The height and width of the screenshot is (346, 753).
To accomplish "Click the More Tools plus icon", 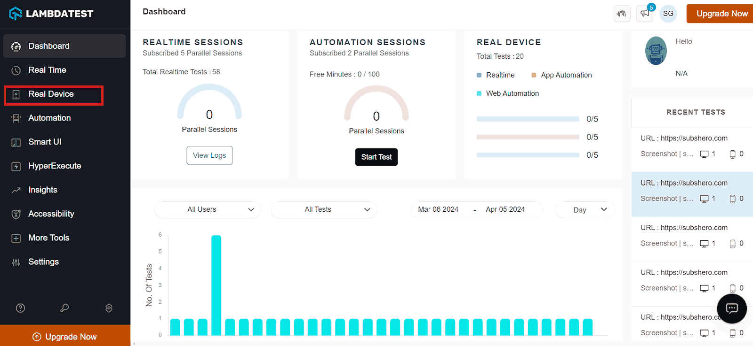I will (16, 238).
